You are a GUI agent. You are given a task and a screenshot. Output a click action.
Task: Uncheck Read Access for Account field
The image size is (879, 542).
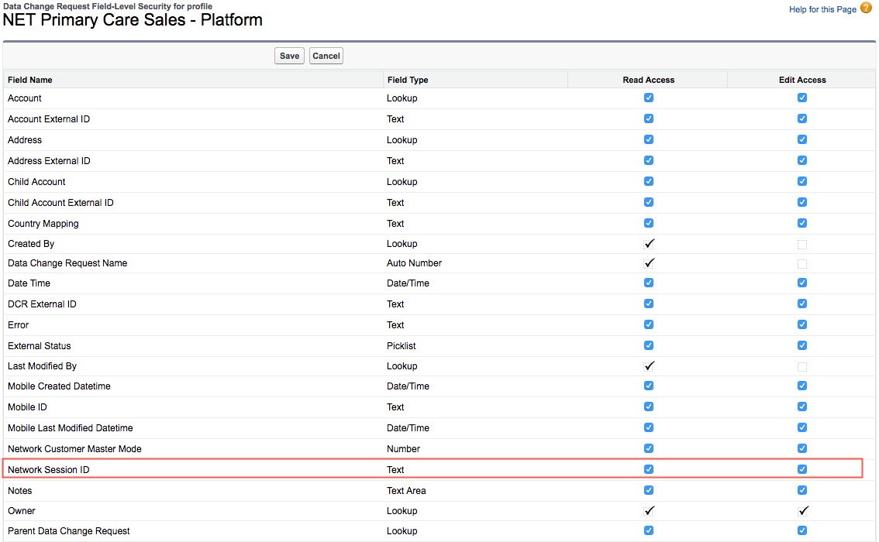point(649,98)
